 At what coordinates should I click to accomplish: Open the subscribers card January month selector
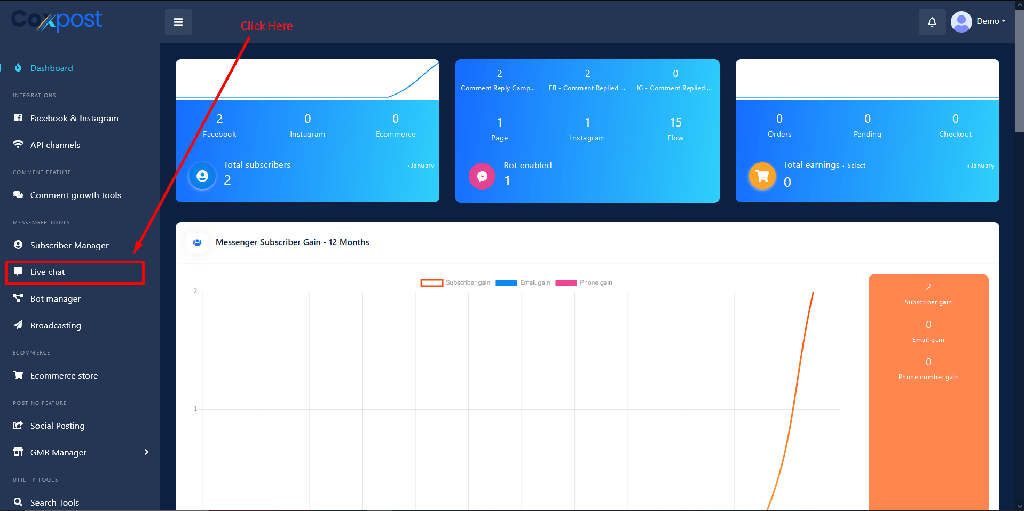coord(421,166)
